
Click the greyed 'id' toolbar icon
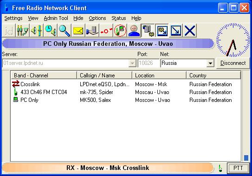9,31
